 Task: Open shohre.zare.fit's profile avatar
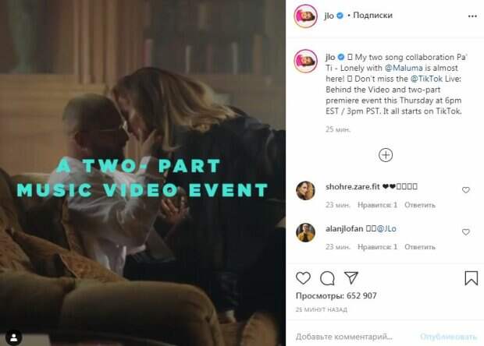(x=305, y=190)
